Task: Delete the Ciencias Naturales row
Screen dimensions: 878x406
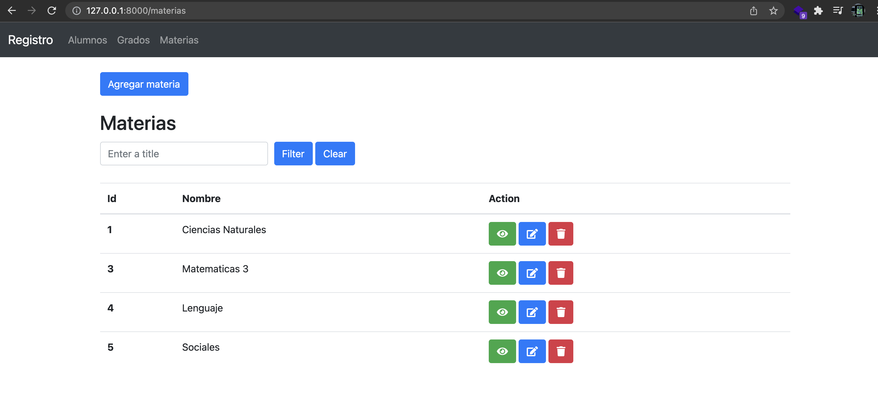Action: 561,234
